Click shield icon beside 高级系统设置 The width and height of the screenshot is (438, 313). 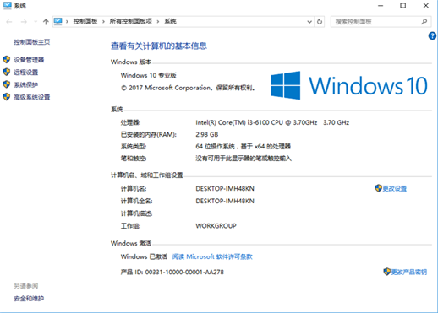[7, 97]
